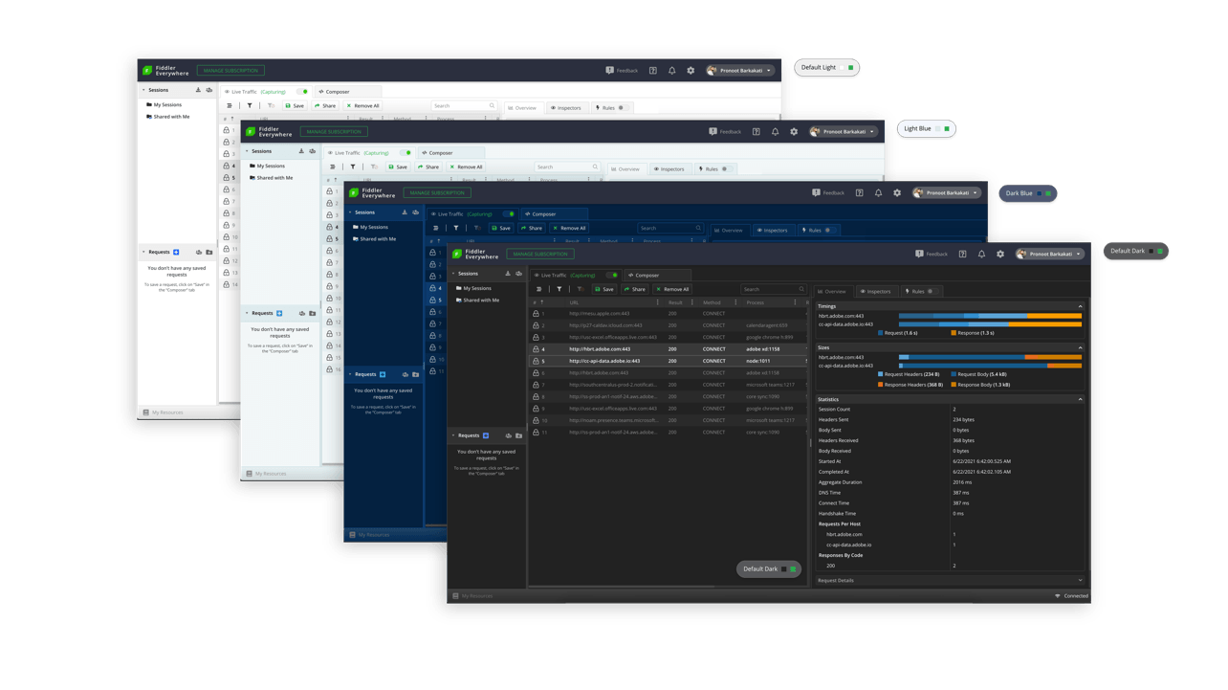Click Search field in Default Light window

tap(464, 105)
